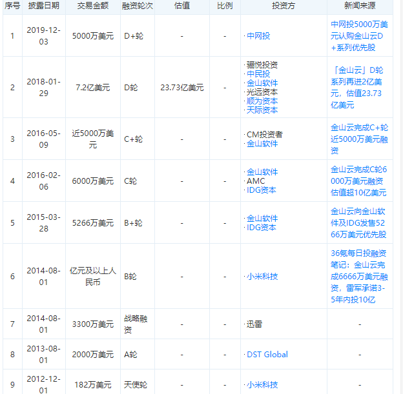
Task: Open news link 金山云完成C+轮近5000万美元融资
Action: click(359, 139)
